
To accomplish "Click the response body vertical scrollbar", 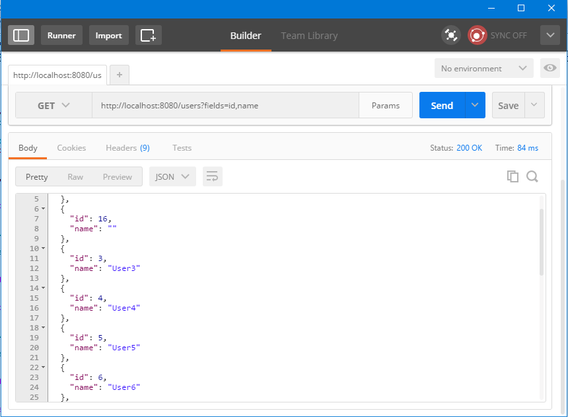I will tap(542, 243).
